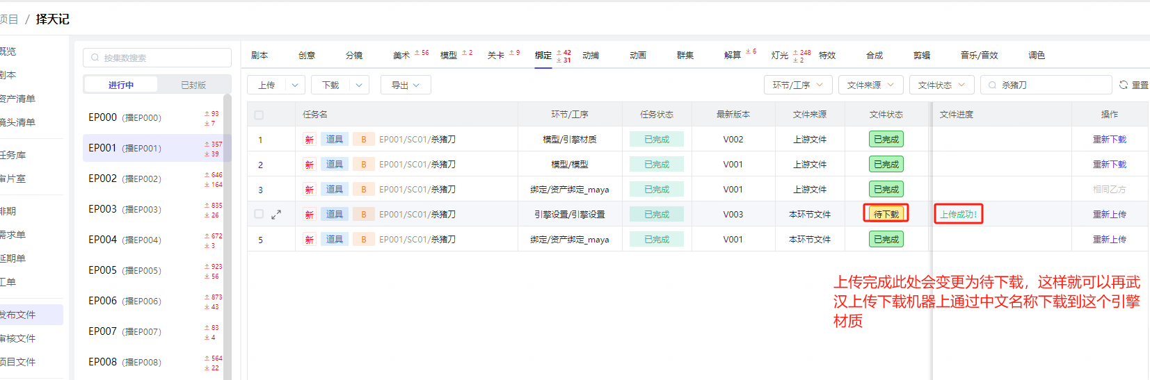Check the checkbox on the 引擎设置 row
This screenshot has width=1150, height=380.
tap(259, 214)
